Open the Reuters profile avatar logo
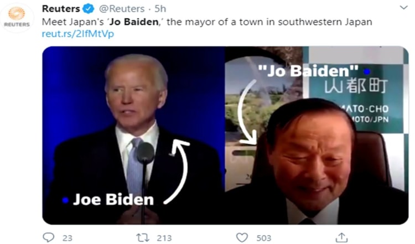Screen dimensions: 415x244 (x=17, y=18)
